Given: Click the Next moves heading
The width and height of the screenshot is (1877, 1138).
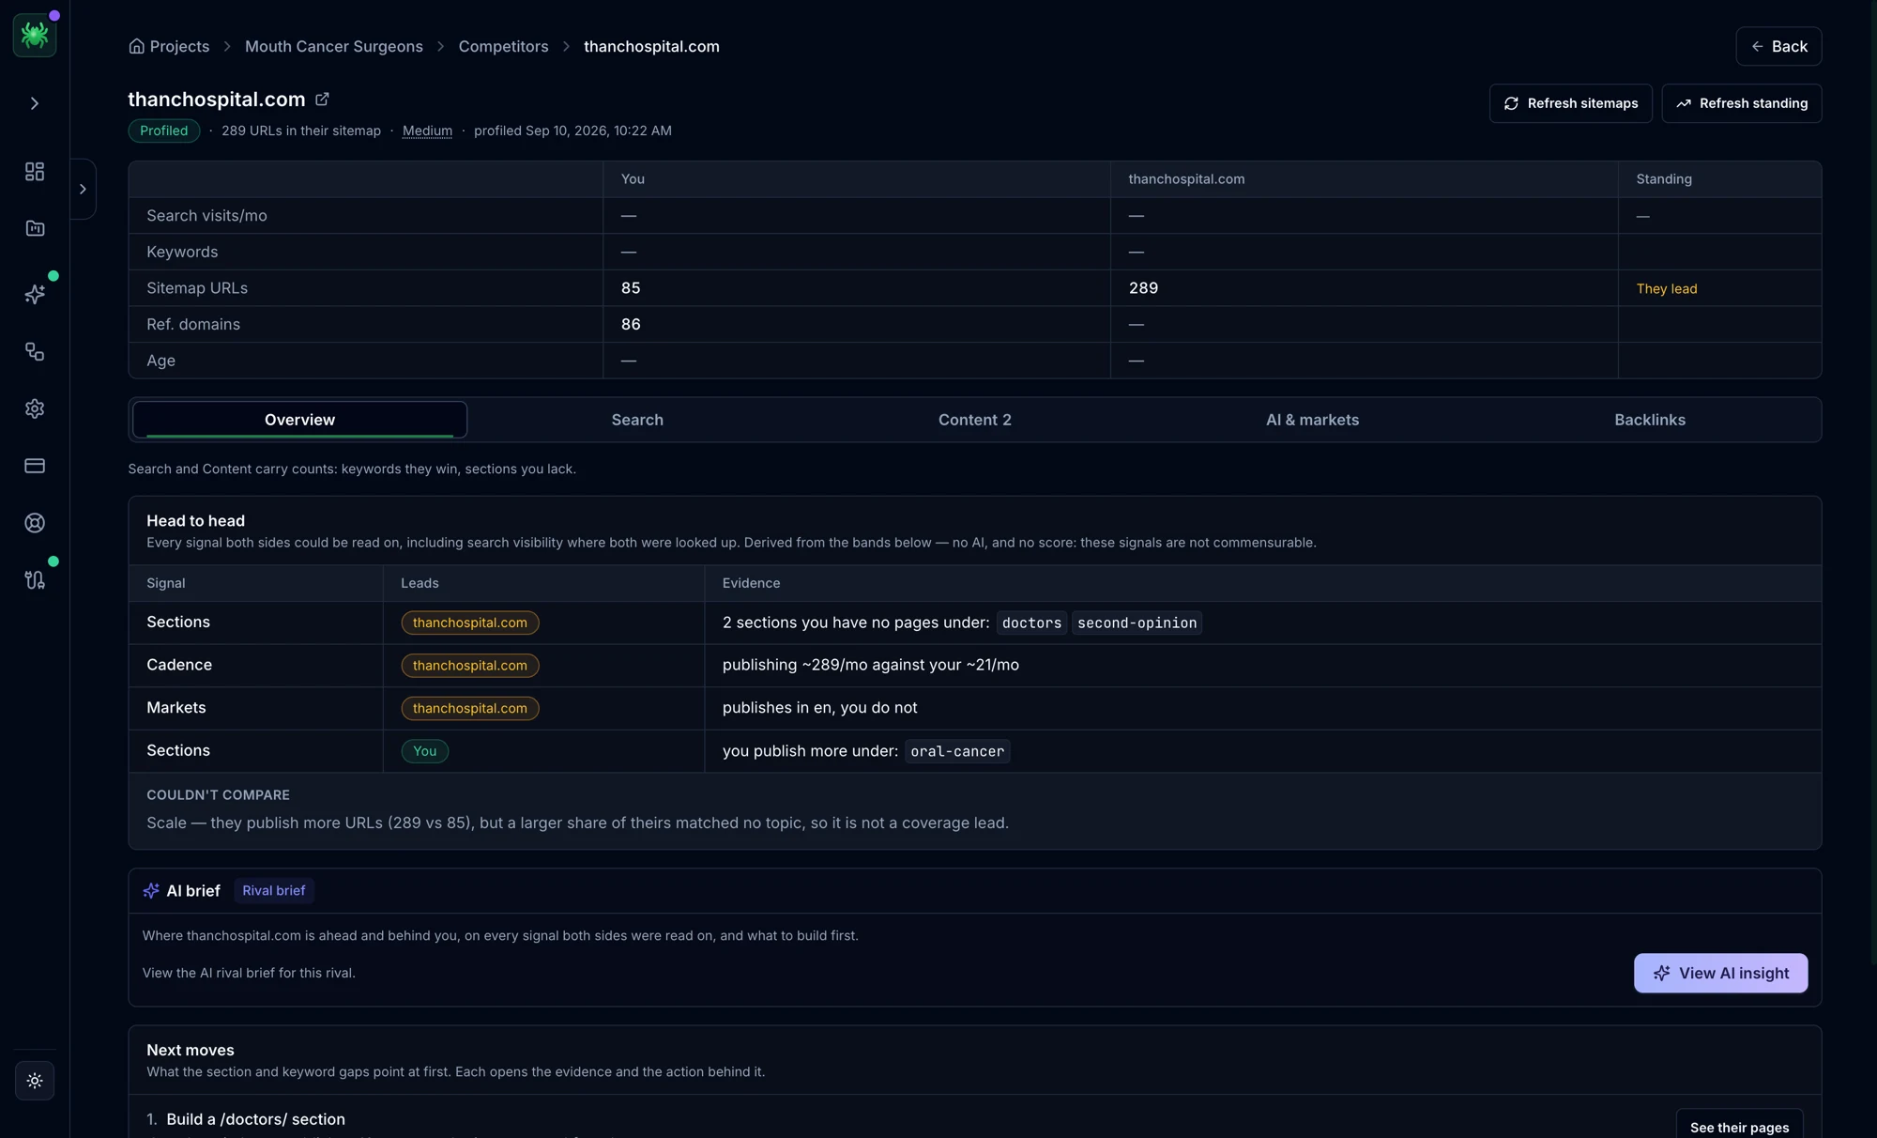Looking at the screenshot, I should (191, 1051).
